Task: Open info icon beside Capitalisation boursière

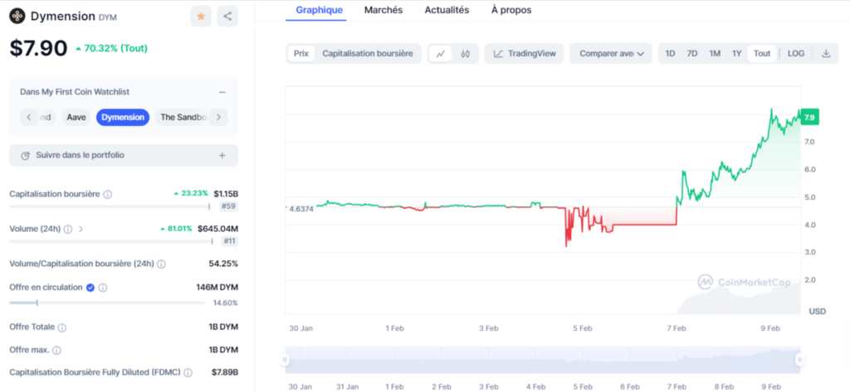Action: [107, 194]
